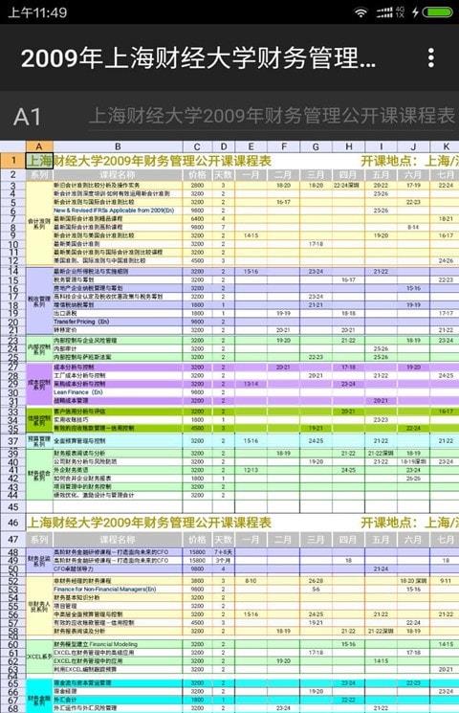Image resolution: width=459 pixels, height=713 pixels.
Task: Tap the 3个月 duration cell
Action: coord(223,561)
